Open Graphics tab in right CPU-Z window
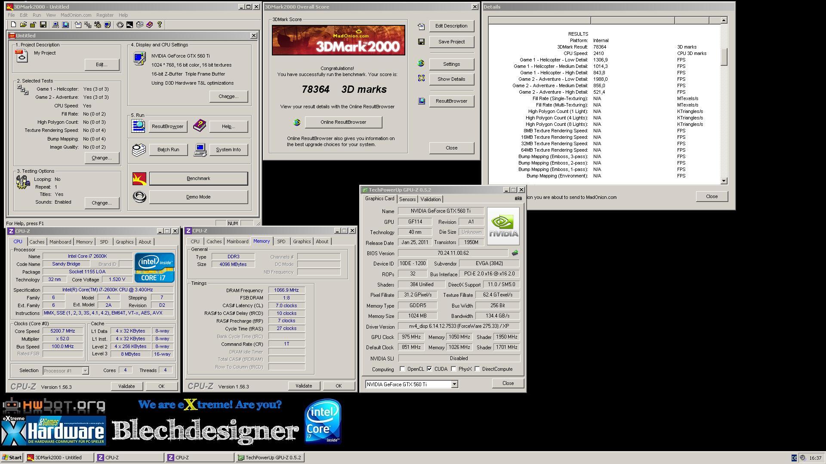Image resolution: width=826 pixels, height=464 pixels. click(x=302, y=241)
